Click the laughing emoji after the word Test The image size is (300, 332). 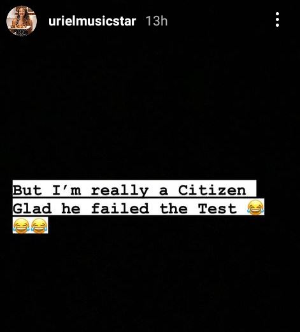tap(255, 207)
